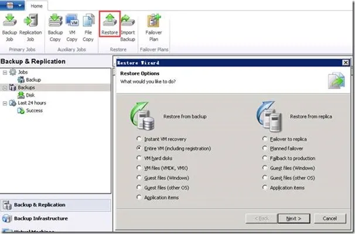Select the Last 24 hours item

click(x=32, y=103)
